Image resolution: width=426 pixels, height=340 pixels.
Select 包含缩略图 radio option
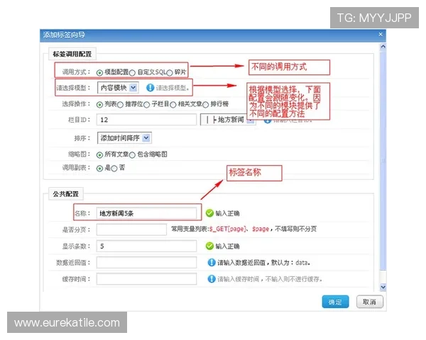pyautogui.click(x=132, y=155)
